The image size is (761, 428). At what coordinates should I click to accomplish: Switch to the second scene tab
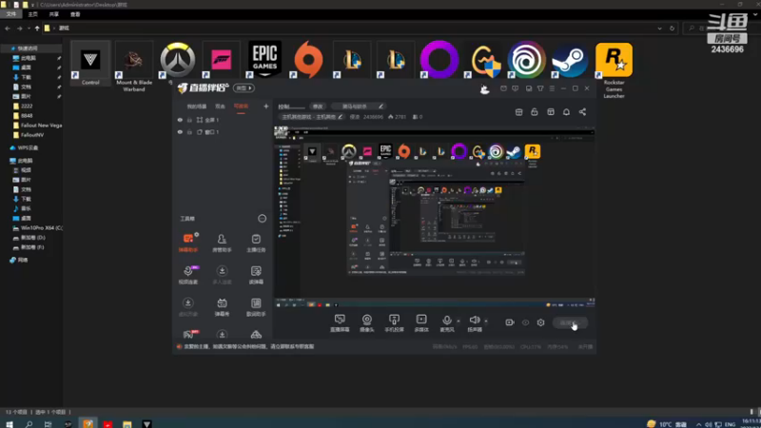(221, 107)
